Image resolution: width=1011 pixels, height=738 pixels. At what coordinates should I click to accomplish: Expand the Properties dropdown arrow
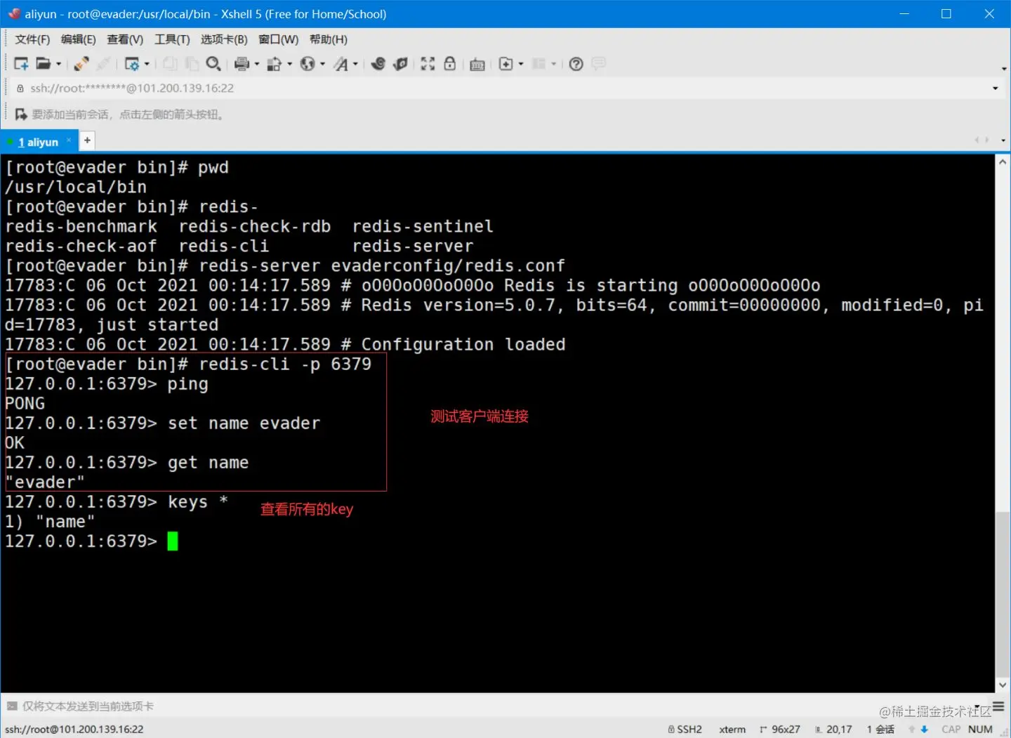tap(147, 64)
